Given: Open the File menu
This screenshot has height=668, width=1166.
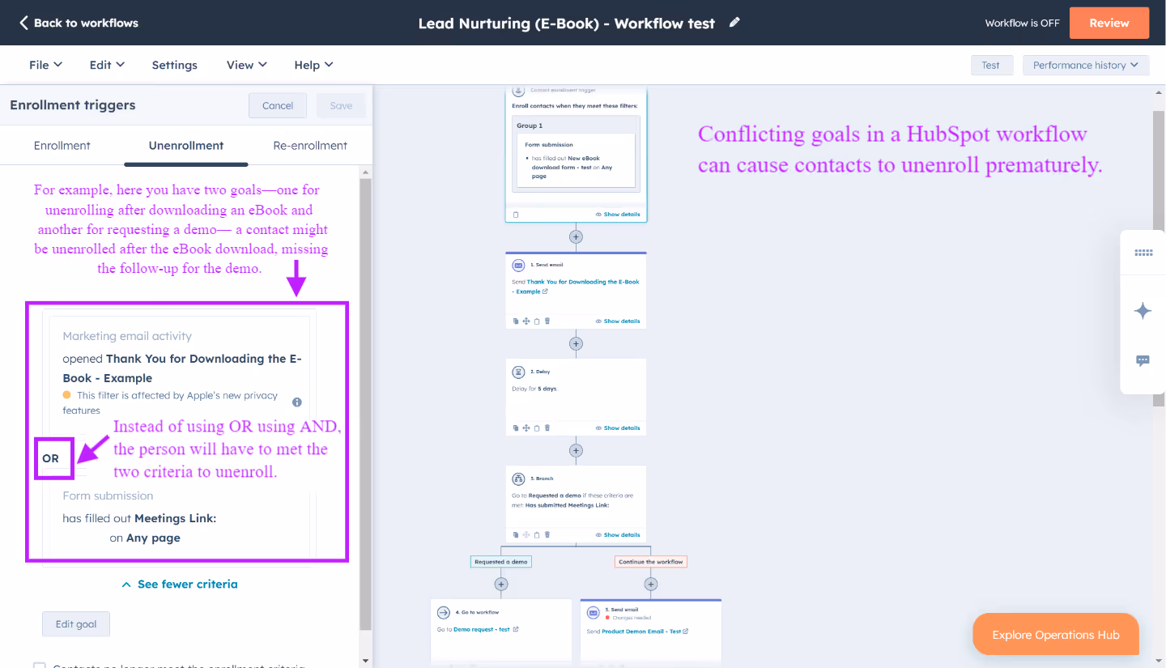Looking at the screenshot, I should 45,65.
